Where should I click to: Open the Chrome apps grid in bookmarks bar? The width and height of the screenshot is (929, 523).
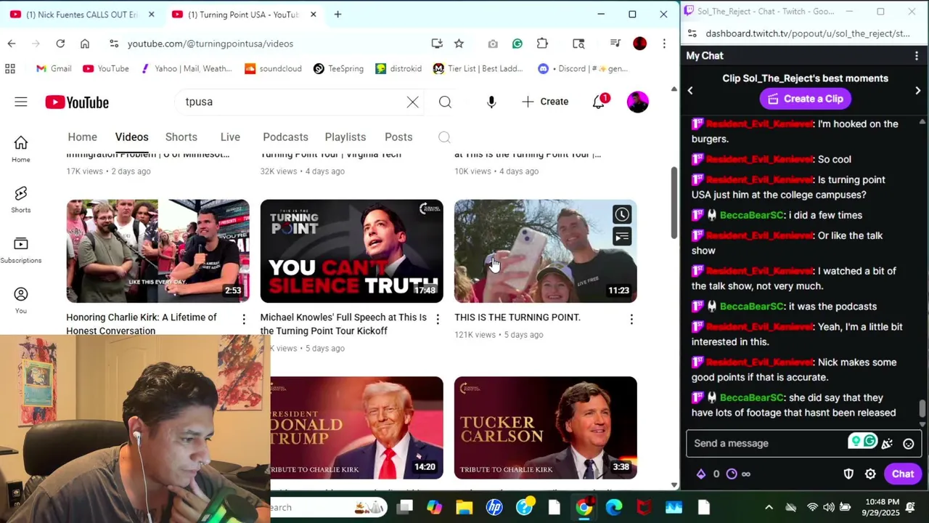click(x=10, y=68)
